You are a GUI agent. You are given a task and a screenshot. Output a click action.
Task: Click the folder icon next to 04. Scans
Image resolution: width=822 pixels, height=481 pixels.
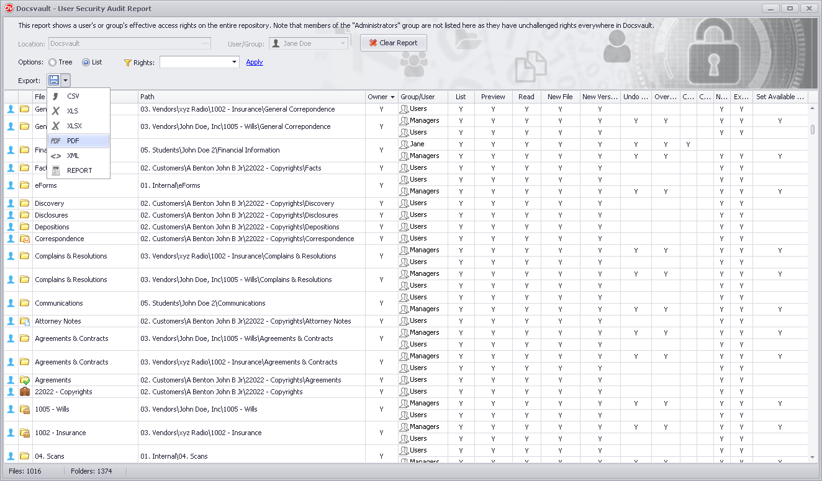coord(25,456)
